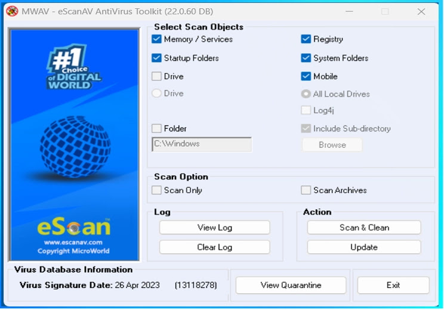This screenshot has height=310, width=444.
Task: Tick the Log4j checkbox
Action: pos(306,110)
